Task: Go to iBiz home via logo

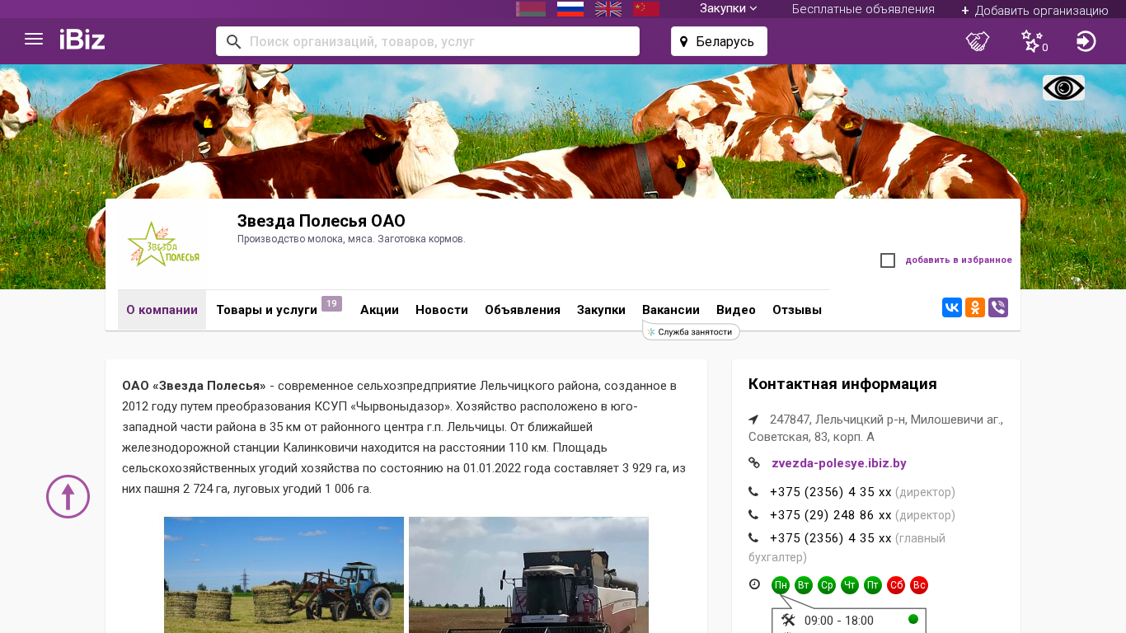Action: click(x=82, y=40)
